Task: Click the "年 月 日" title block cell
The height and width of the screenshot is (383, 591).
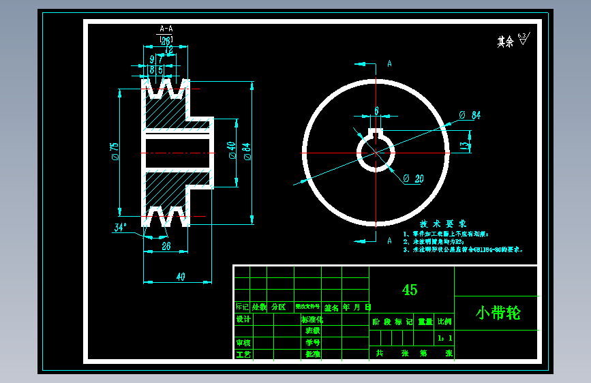Action: click(357, 307)
